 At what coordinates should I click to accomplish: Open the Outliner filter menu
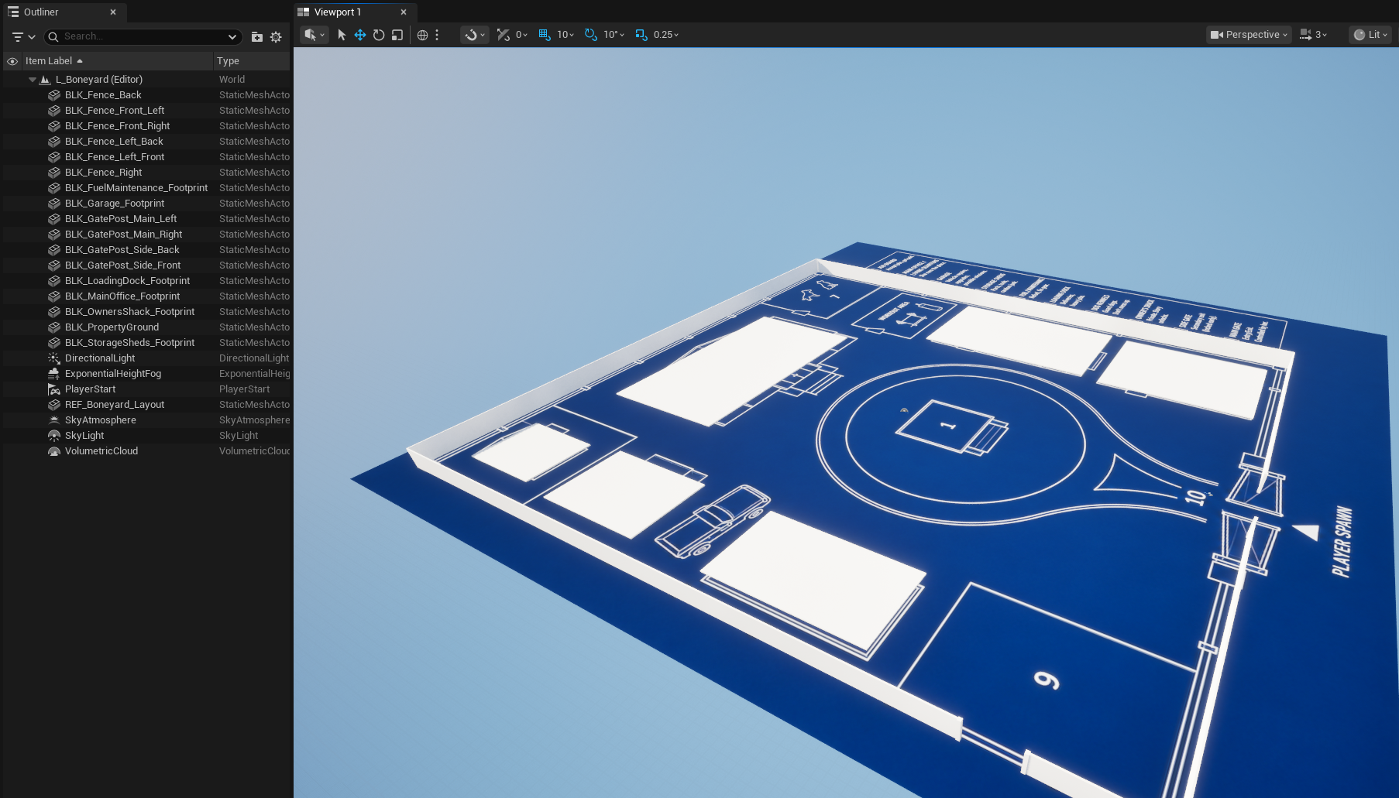23,36
